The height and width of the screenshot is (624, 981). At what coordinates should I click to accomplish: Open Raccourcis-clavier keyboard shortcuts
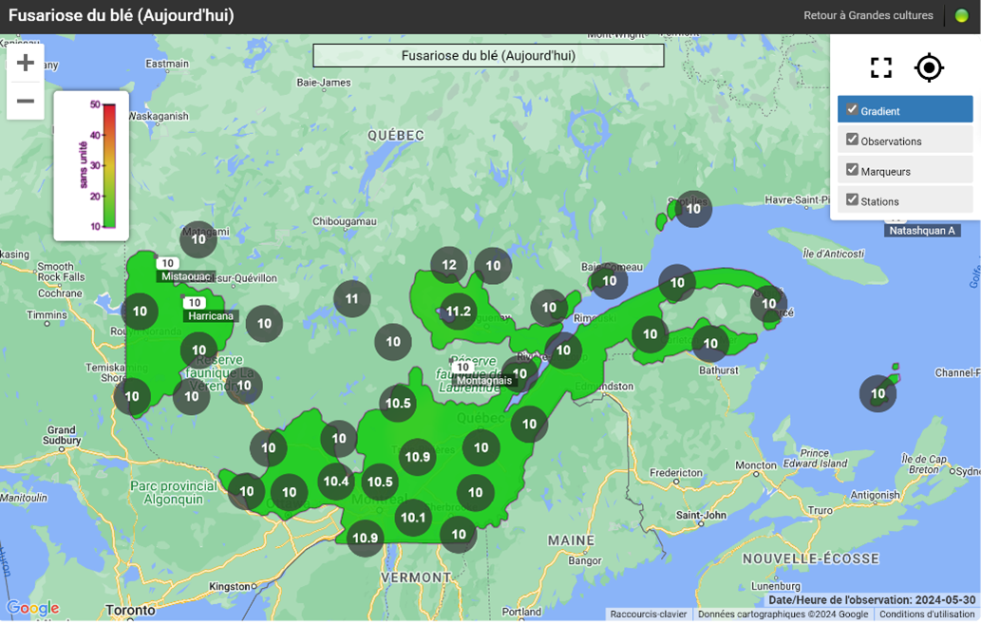649,615
